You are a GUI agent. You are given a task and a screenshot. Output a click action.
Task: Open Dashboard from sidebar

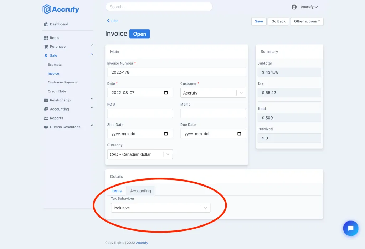pos(59,24)
